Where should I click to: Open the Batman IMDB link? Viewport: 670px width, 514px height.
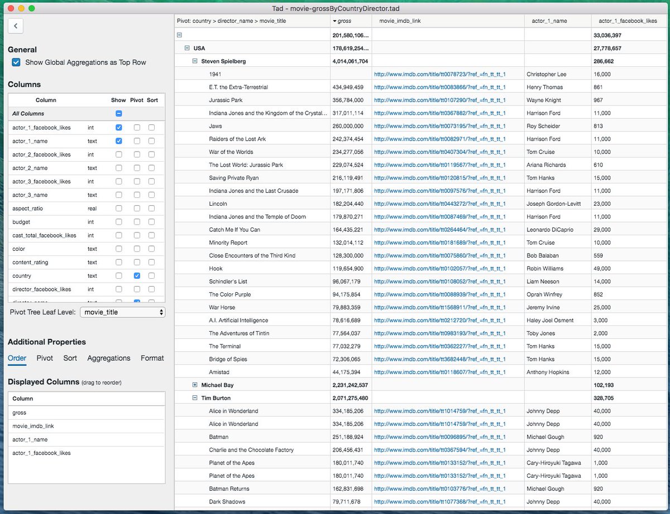click(x=440, y=437)
